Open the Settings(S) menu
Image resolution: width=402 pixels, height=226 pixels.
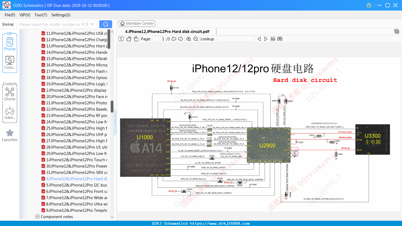click(61, 15)
